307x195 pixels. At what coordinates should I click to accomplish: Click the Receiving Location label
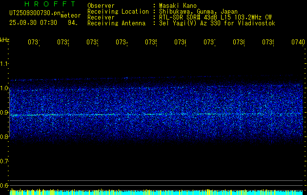[x=118, y=12]
